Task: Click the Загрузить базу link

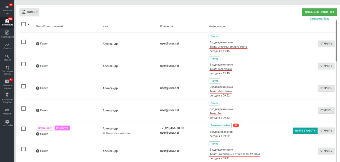Action: pos(319,19)
